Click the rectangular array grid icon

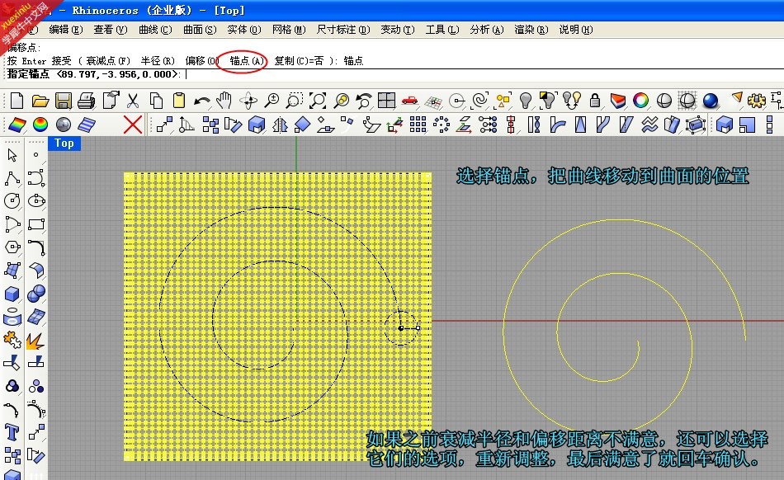tap(418, 125)
